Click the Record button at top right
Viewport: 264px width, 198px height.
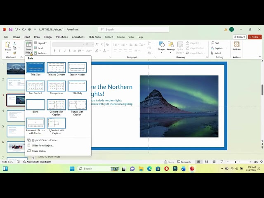coord(239,37)
